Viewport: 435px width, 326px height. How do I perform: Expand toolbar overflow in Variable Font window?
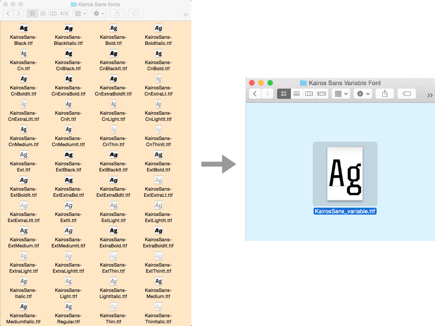click(x=430, y=95)
